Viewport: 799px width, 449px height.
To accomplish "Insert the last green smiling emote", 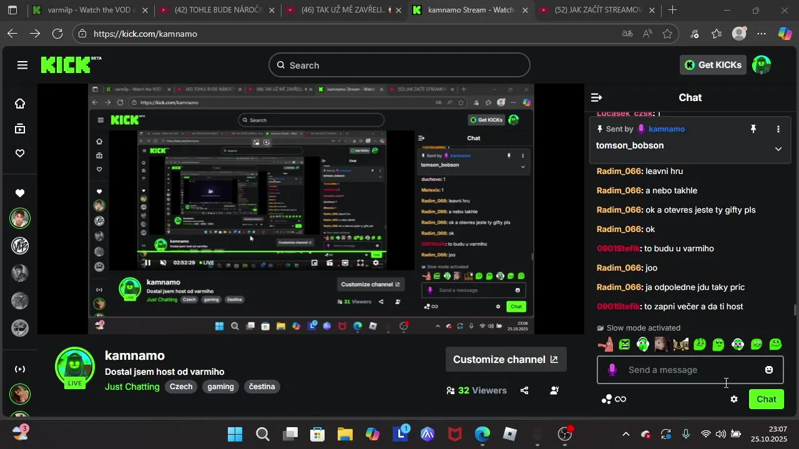I will click(x=776, y=344).
